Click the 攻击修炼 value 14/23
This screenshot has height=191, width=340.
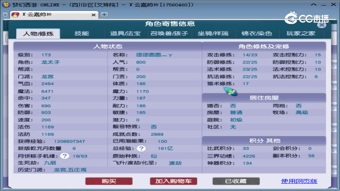pos(250,55)
